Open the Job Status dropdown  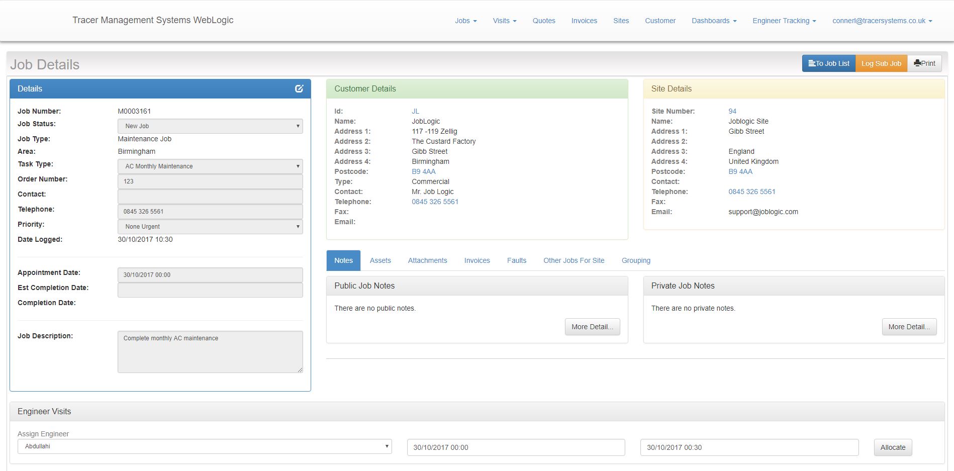coord(210,126)
